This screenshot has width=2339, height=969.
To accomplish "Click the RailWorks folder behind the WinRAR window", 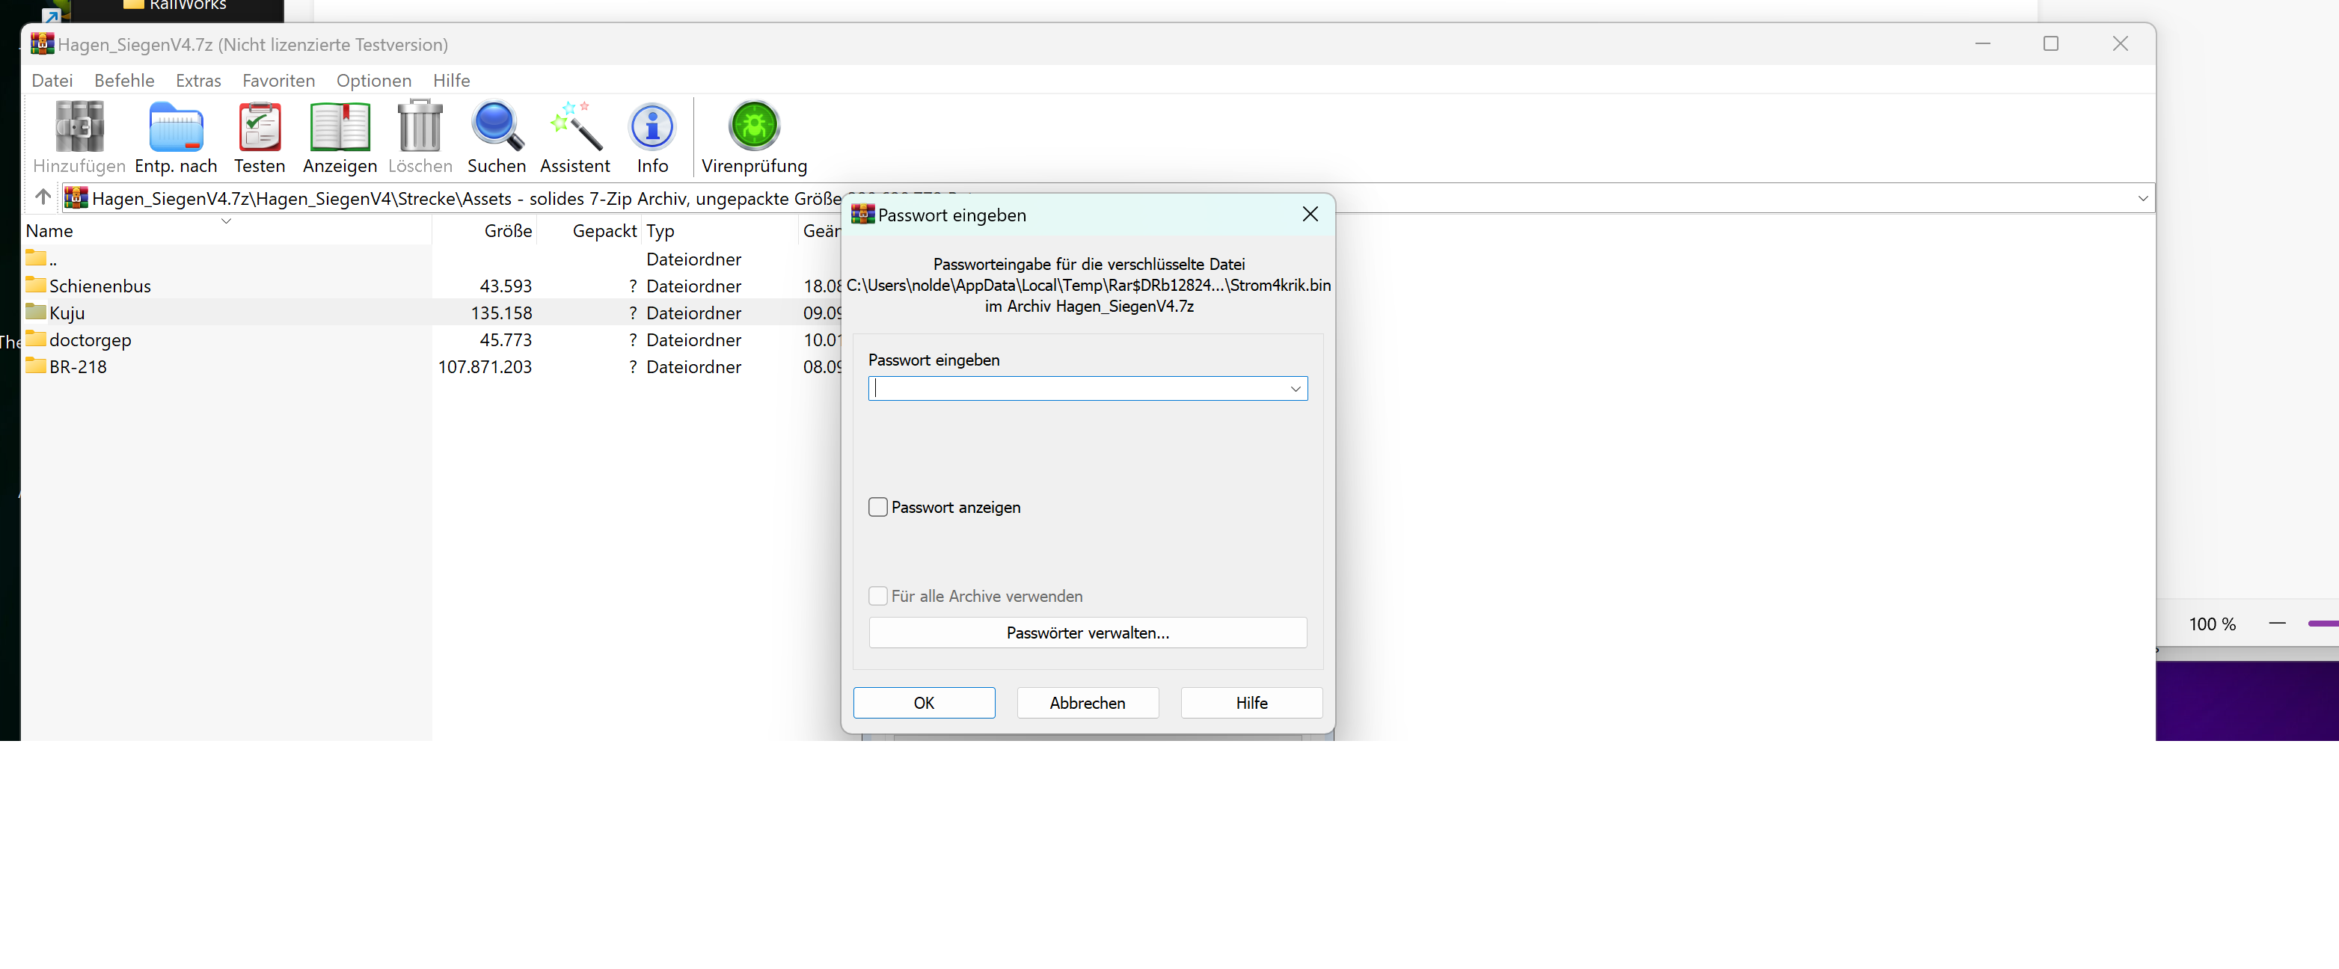I will (x=175, y=5).
